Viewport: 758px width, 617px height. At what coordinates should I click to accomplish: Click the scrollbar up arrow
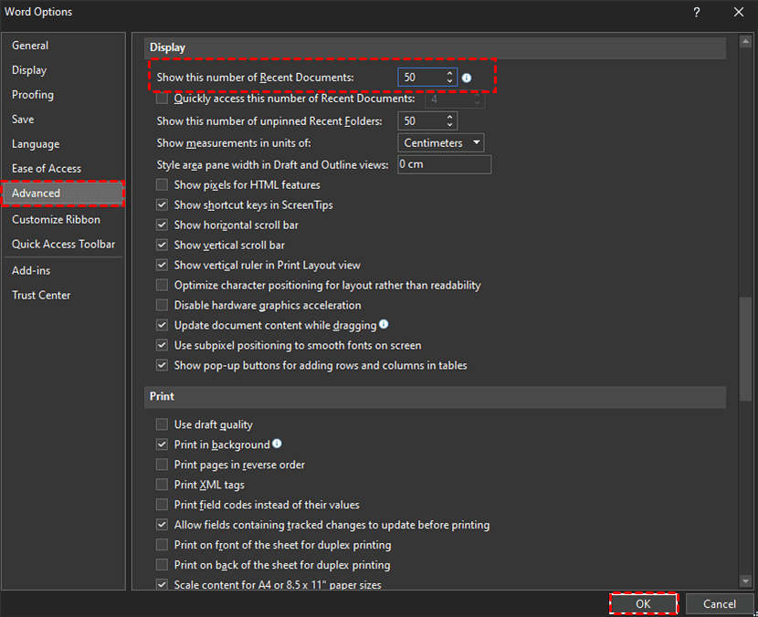tap(745, 42)
